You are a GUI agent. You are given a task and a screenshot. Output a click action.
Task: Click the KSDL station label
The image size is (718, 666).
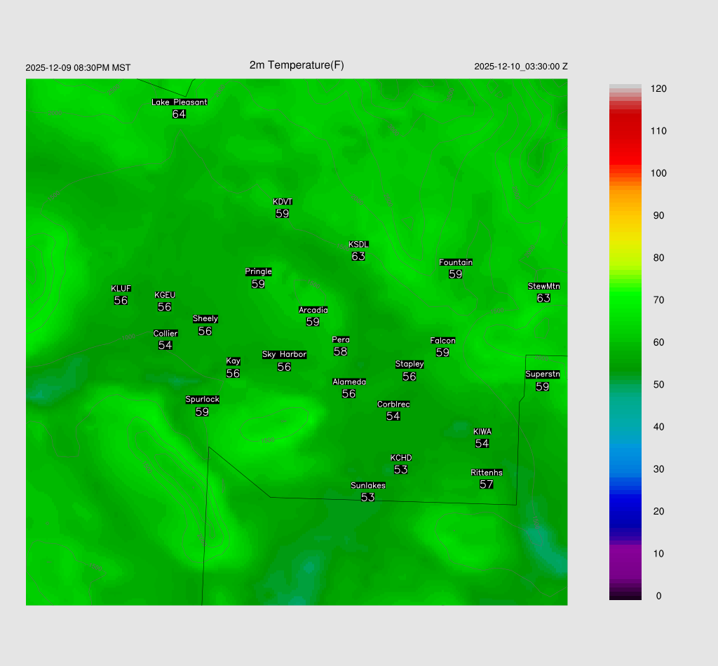pyautogui.click(x=358, y=245)
